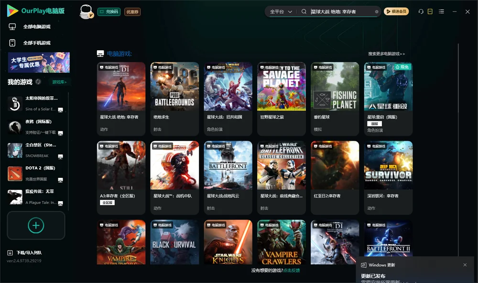Click the 兑换码 redeem code button
Image resolution: width=478 pixels, height=283 pixels.
point(109,11)
